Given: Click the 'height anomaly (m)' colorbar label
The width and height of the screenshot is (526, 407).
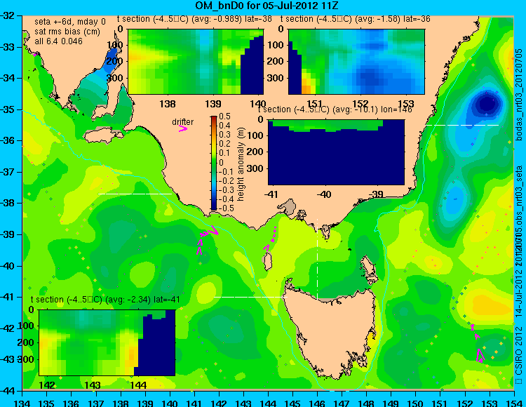Looking at the screenshot, I should (240, 164).
